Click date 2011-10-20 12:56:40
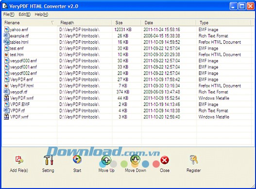Viewport: 256px width, 189px height. tap(162, 117)
